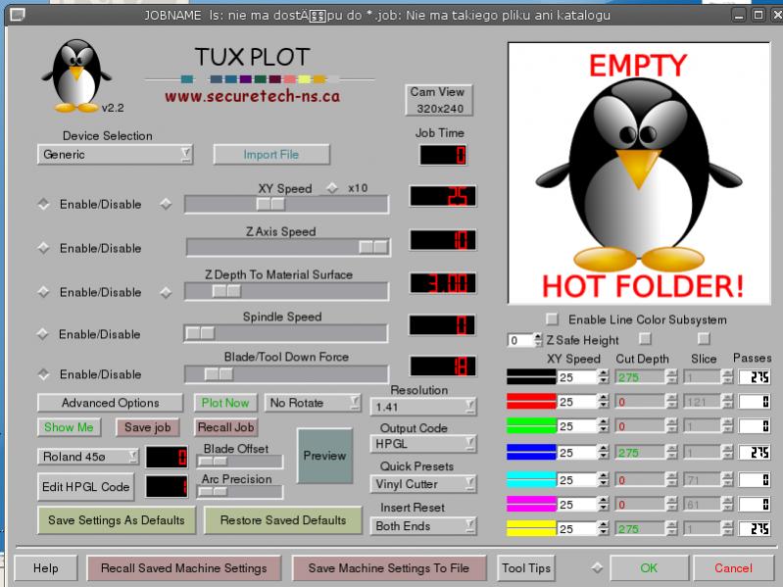Open the Device Selection Generic dropdown

pos(115,155)
